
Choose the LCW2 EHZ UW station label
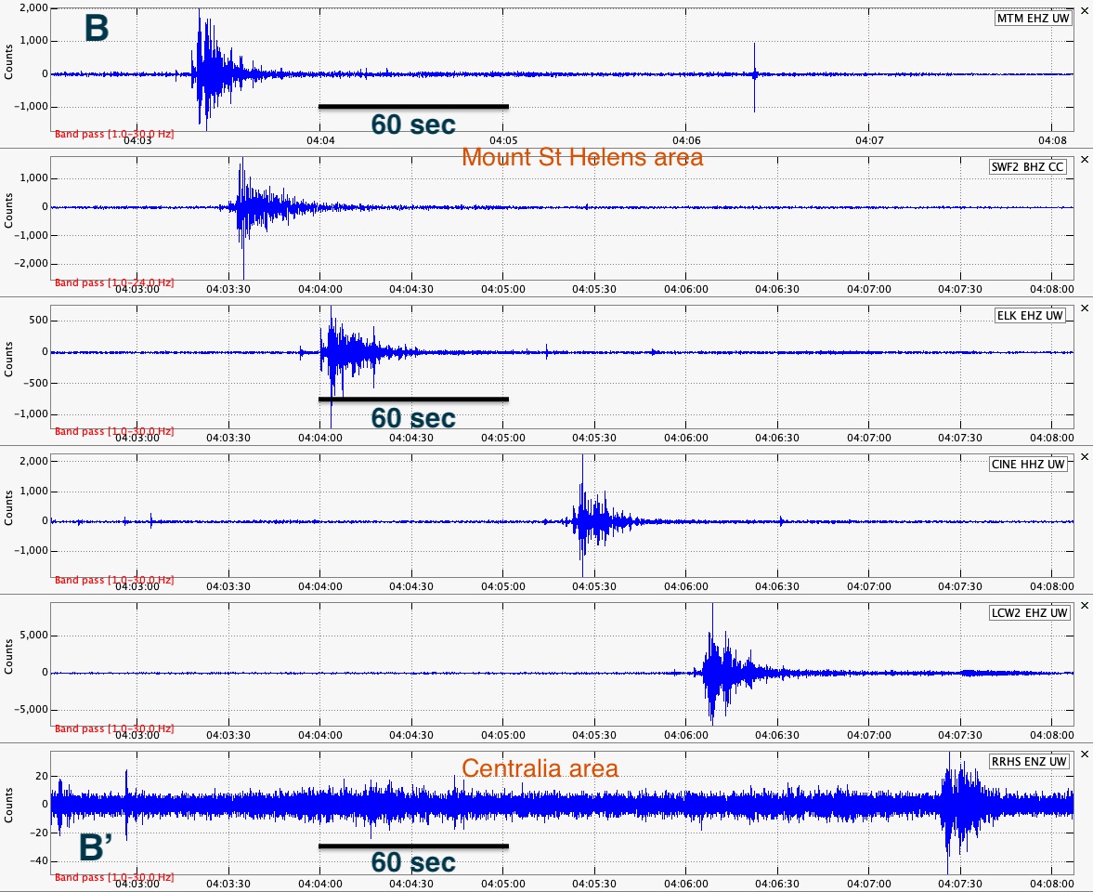[x=1029, y=613]
